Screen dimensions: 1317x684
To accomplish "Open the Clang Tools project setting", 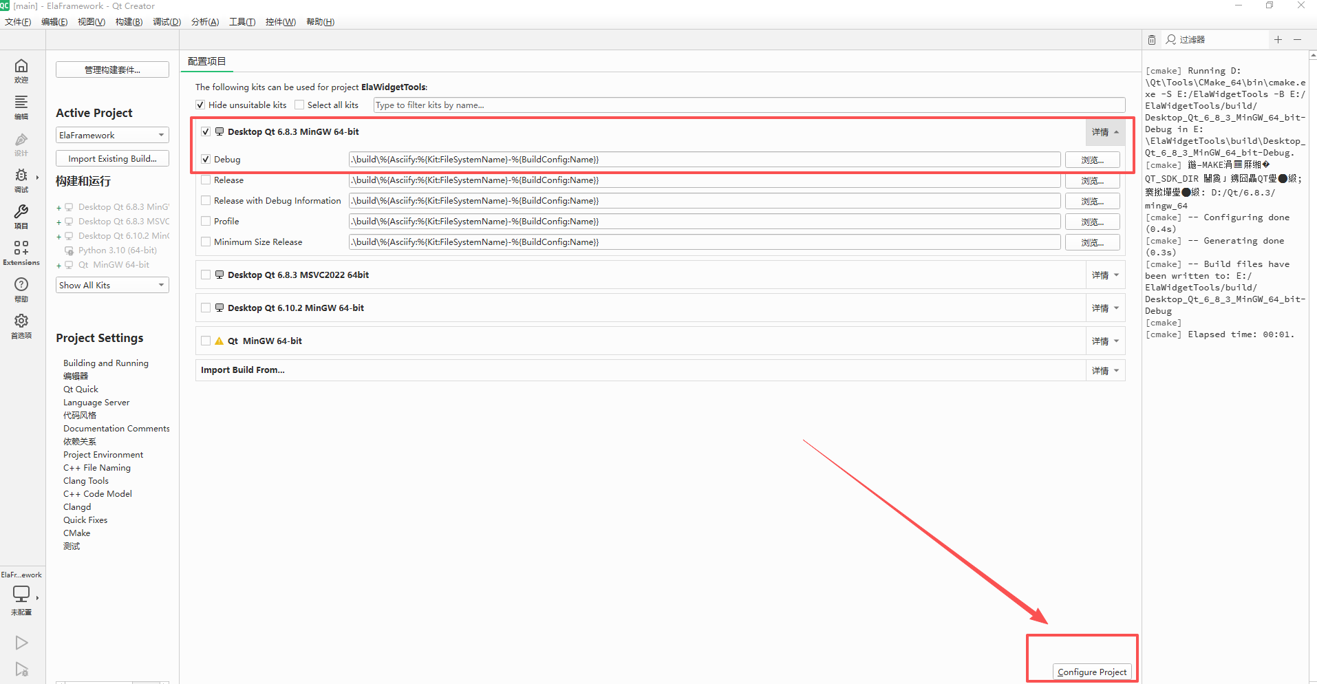I will coord(86,480).
